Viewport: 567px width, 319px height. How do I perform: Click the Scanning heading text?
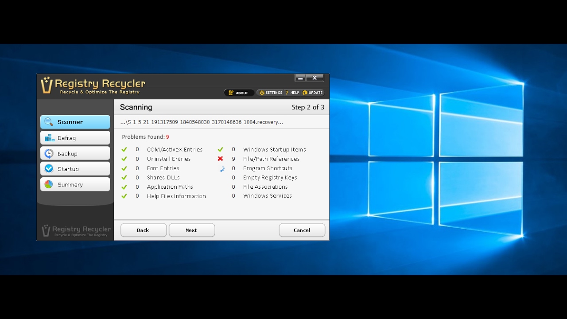(x=136, y=107)
